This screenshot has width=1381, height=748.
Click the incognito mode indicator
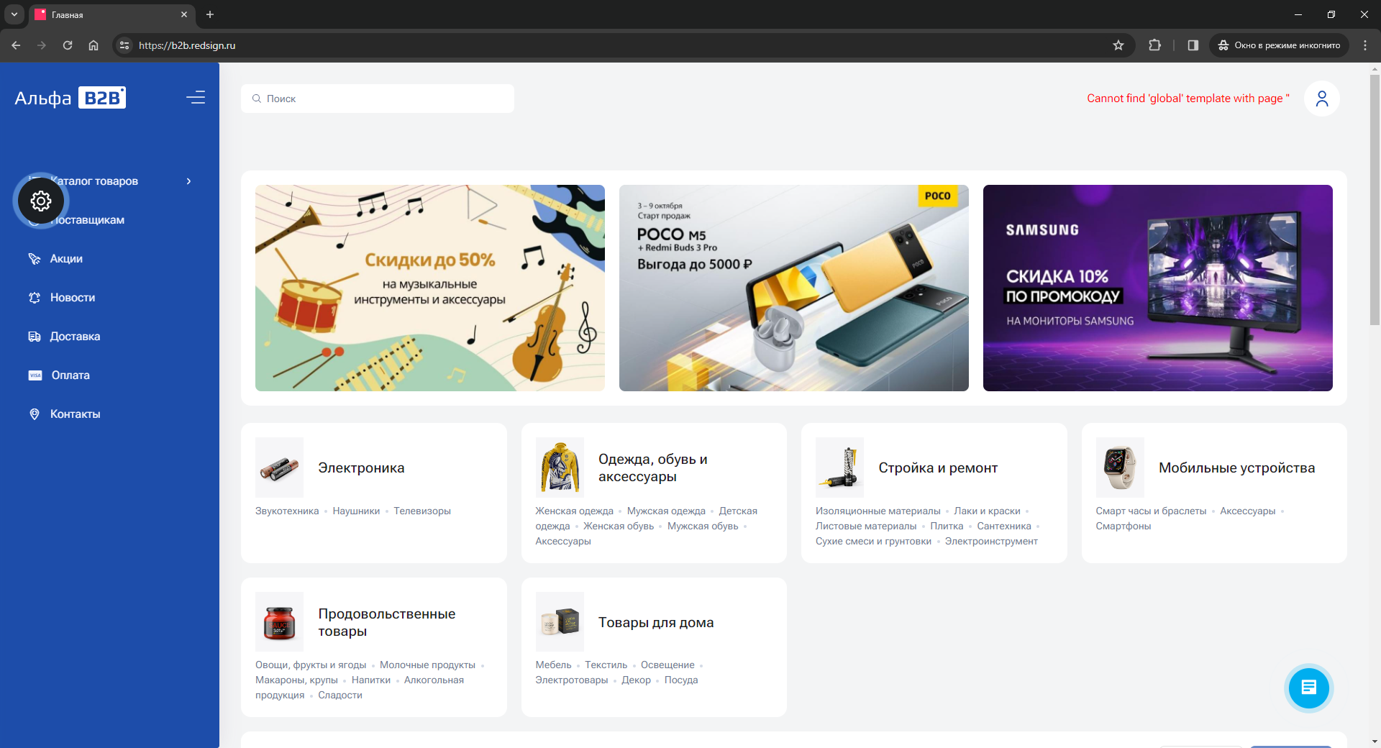point(1279,45)
